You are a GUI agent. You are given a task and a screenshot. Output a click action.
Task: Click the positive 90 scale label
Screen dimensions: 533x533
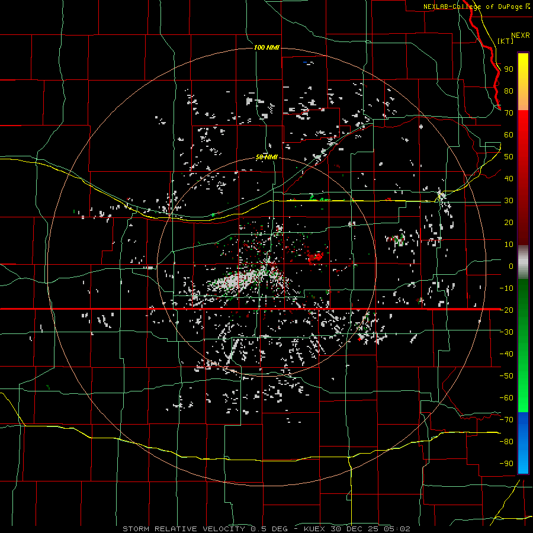pyautogui.click(x=509, y=69)
